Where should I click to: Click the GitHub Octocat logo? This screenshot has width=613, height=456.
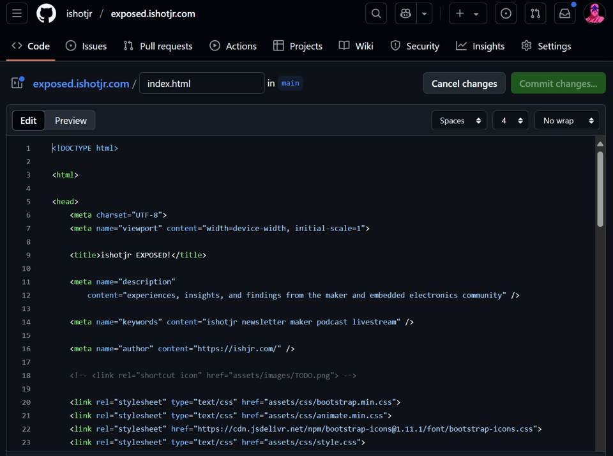pyautogui.click(x=46, y=13)
